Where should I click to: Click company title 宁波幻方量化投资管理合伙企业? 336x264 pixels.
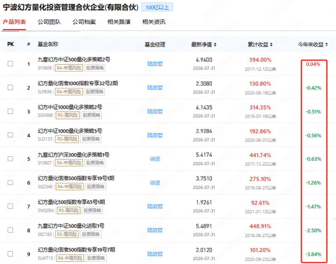pyautogui.click(x=70, y=7)
